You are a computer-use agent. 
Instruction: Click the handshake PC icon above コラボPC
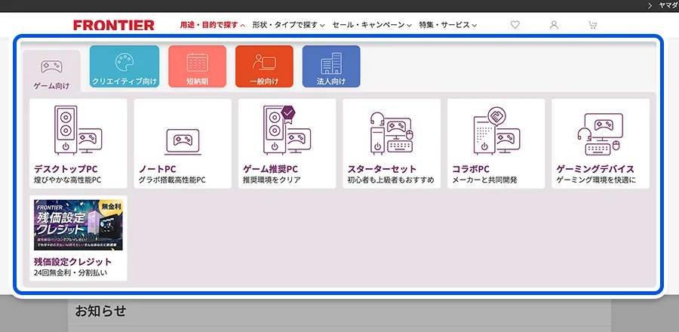click(496, 131)
